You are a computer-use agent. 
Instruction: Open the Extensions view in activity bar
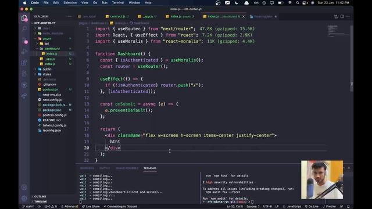24,63
